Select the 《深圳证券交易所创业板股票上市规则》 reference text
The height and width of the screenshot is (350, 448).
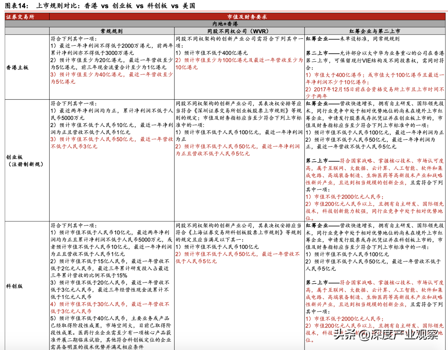[241, 111]
